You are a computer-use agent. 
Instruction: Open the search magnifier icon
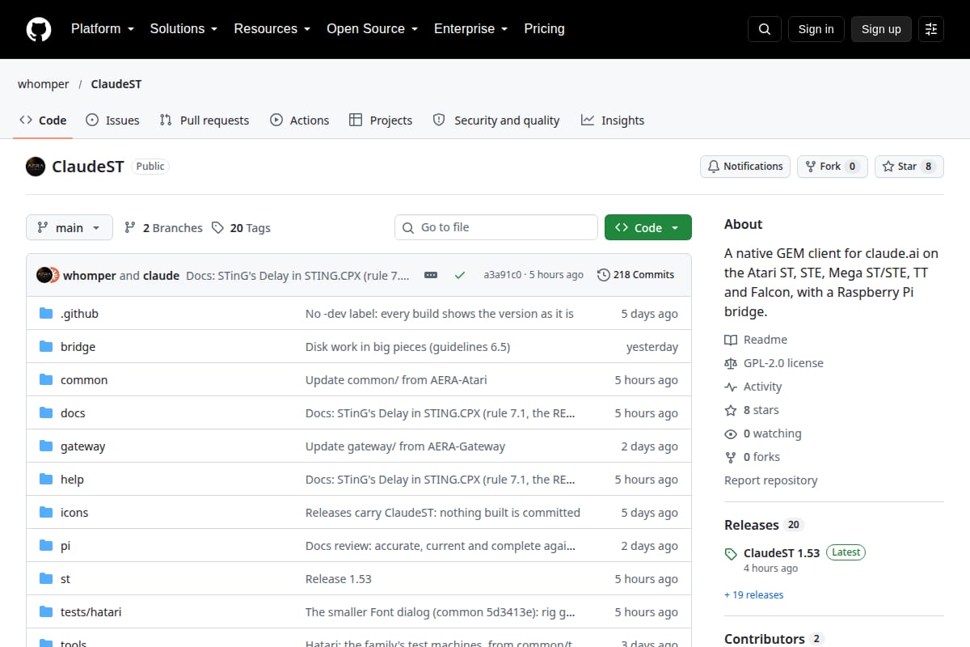(765, 29)
